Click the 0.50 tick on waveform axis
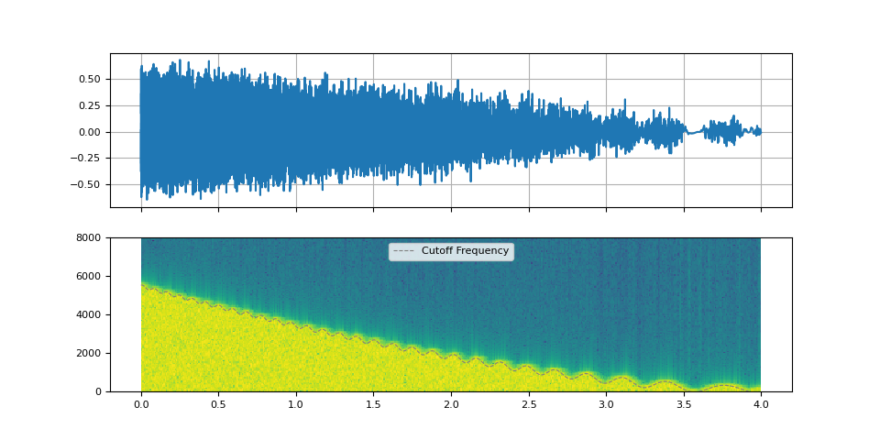The height and width of the screenshot is (440, 880). coord(89,80)
